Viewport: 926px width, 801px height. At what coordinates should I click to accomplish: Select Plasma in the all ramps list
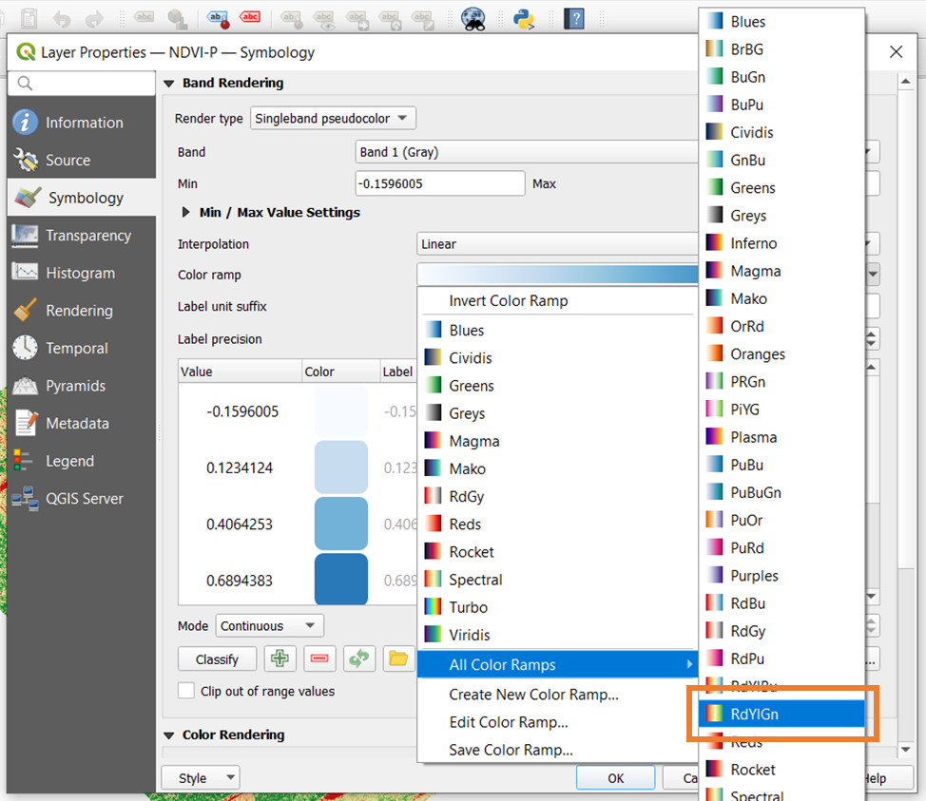click(781, 437)
